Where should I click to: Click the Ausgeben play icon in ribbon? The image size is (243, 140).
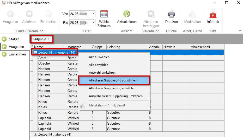(x=10, y=14)
